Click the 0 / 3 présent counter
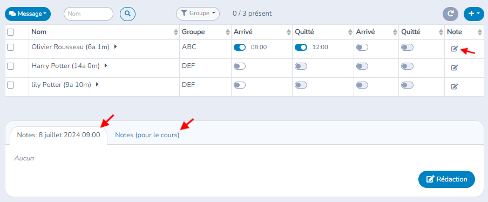This screenshot has height=202, width=488. click(x=252, y=14)
